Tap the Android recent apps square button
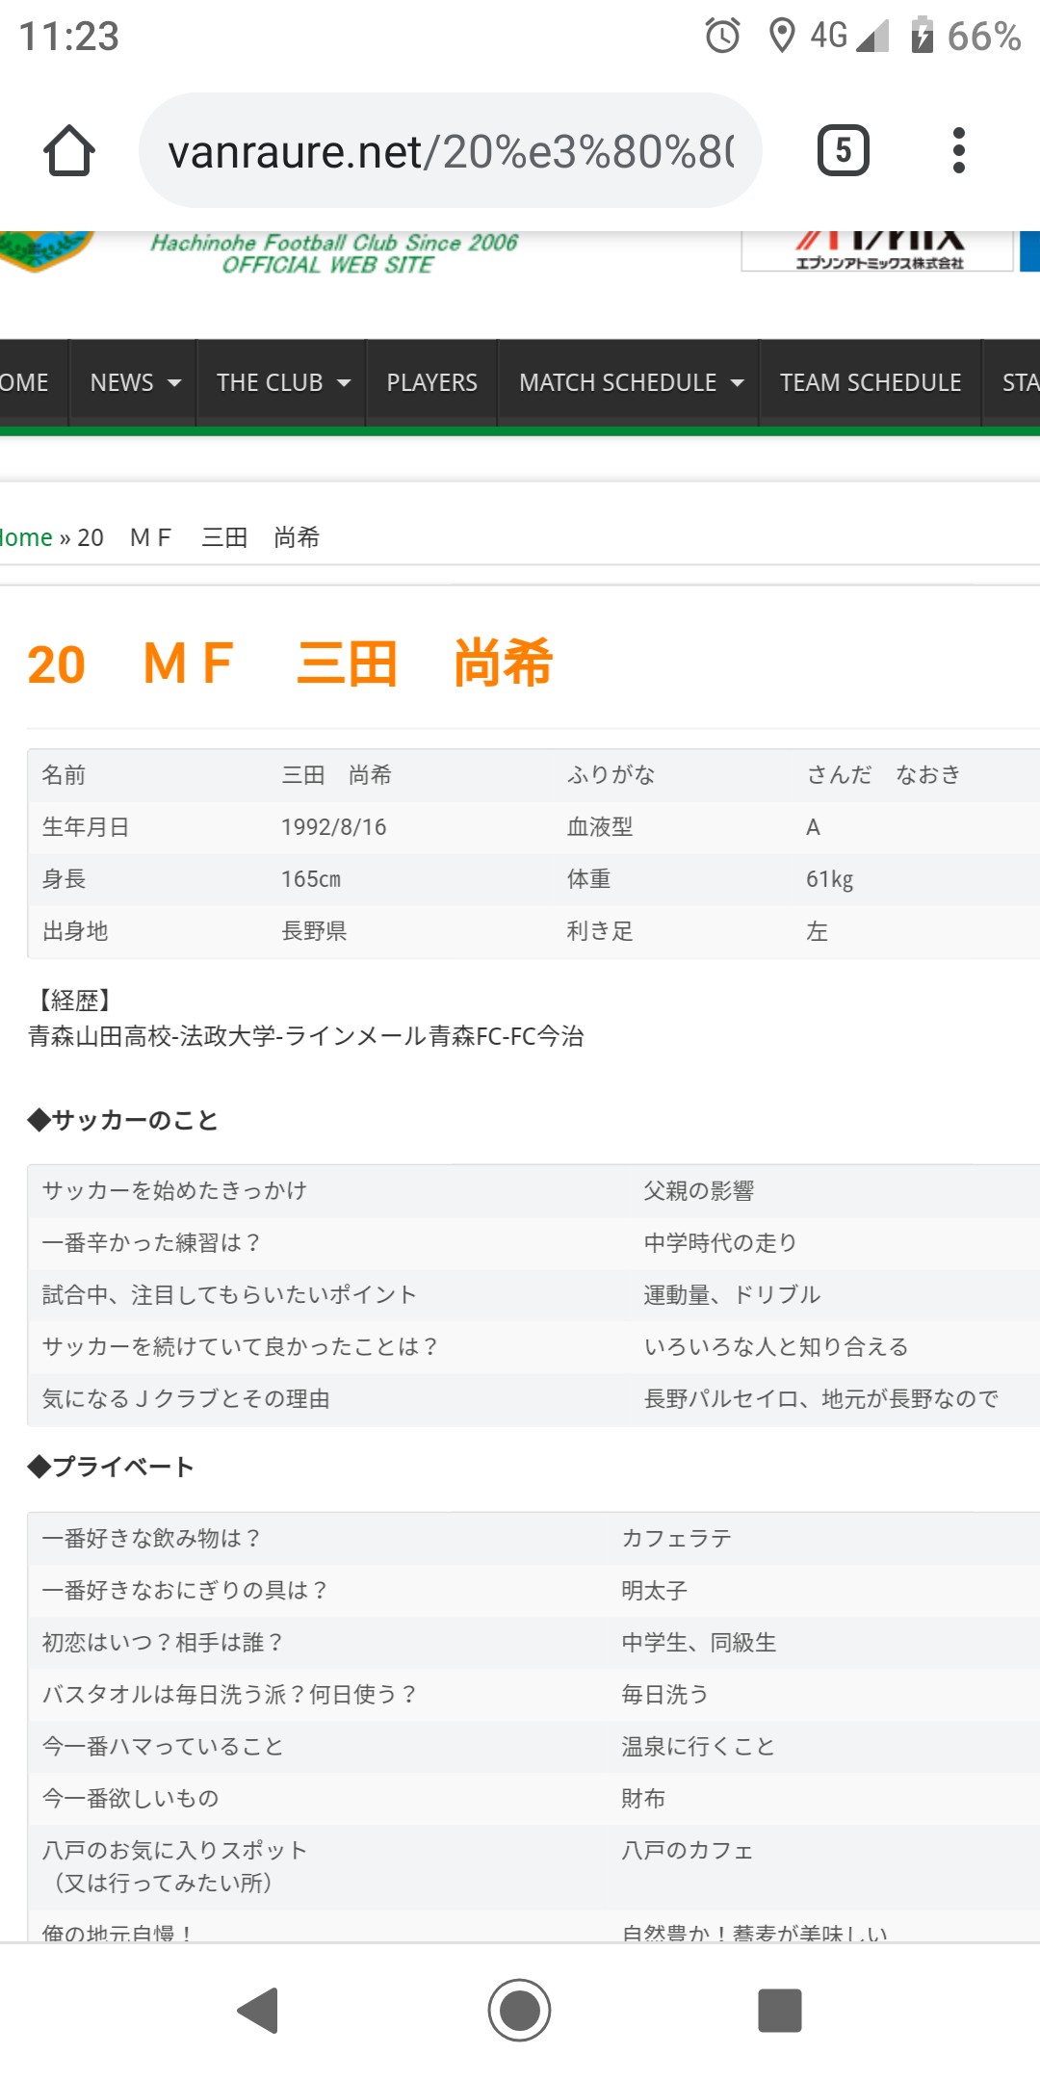 click(x=780, y=2010)
